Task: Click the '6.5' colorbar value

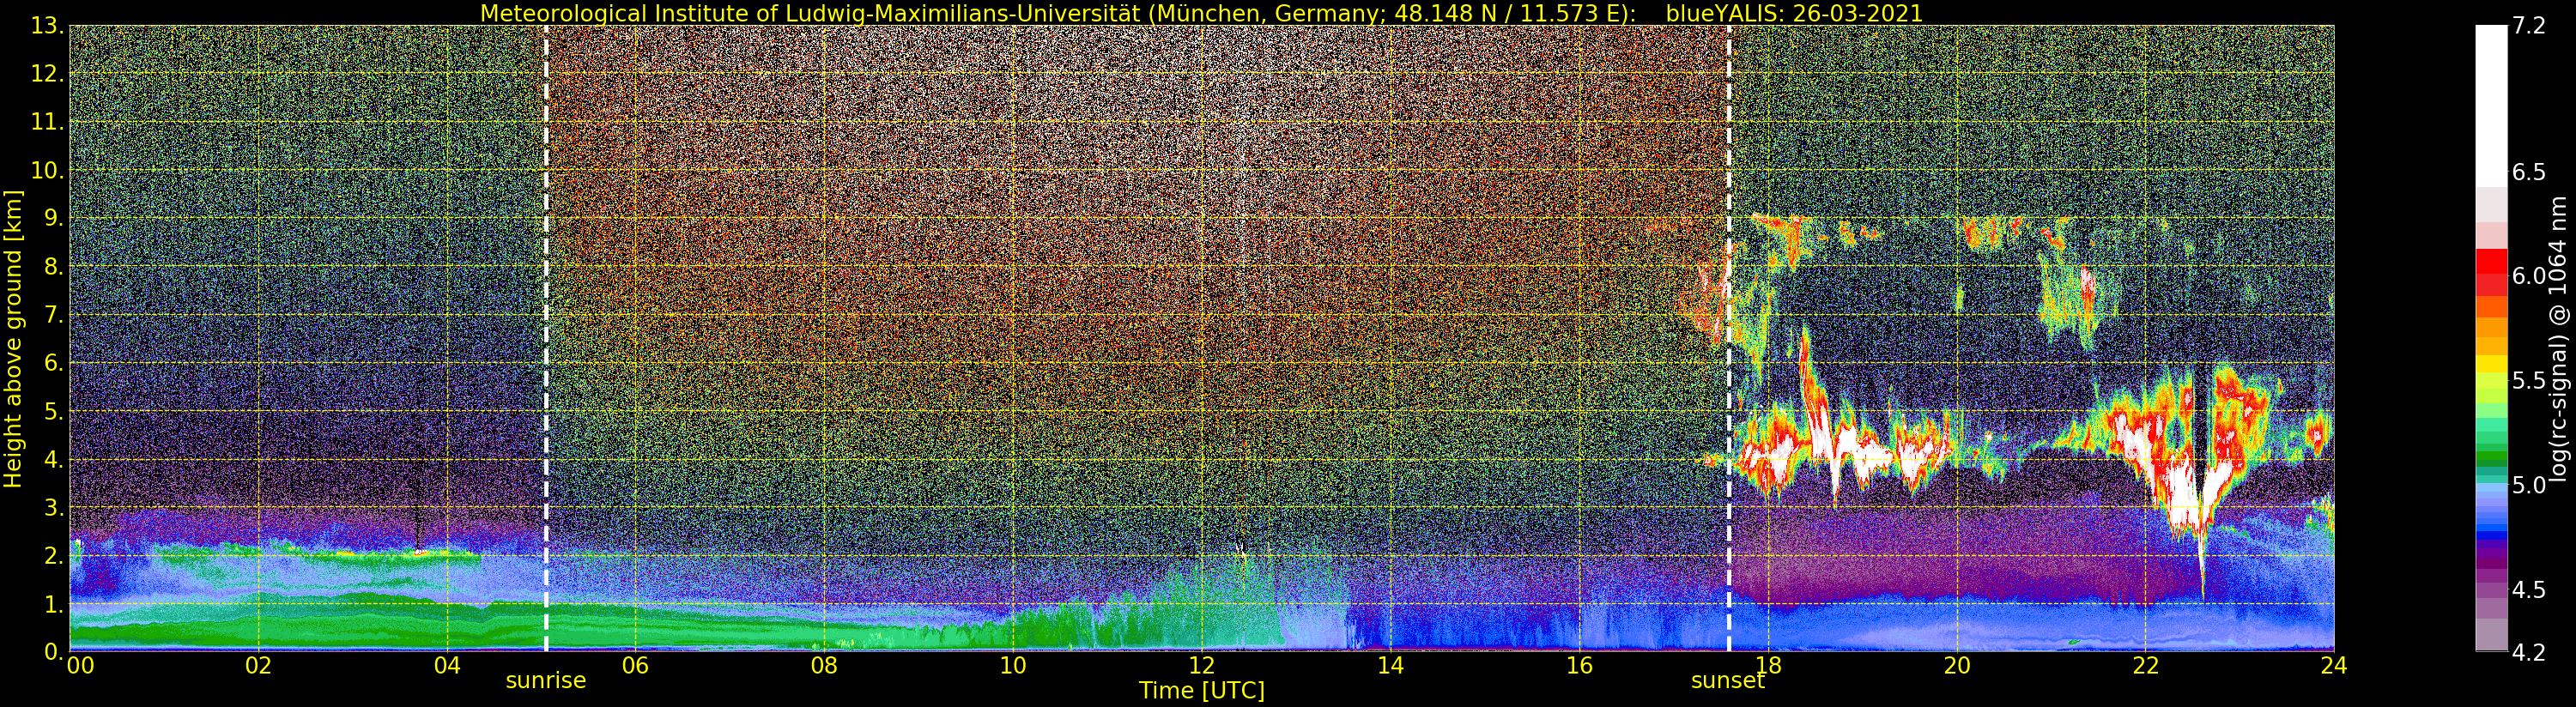Action: pos(2529,172)
